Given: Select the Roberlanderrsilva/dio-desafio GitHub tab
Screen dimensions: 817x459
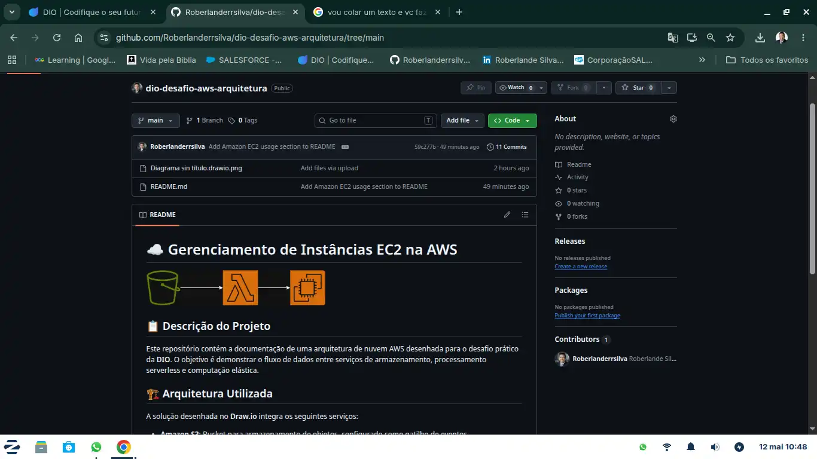Looking at the screenshot, I should coord(234,12).
